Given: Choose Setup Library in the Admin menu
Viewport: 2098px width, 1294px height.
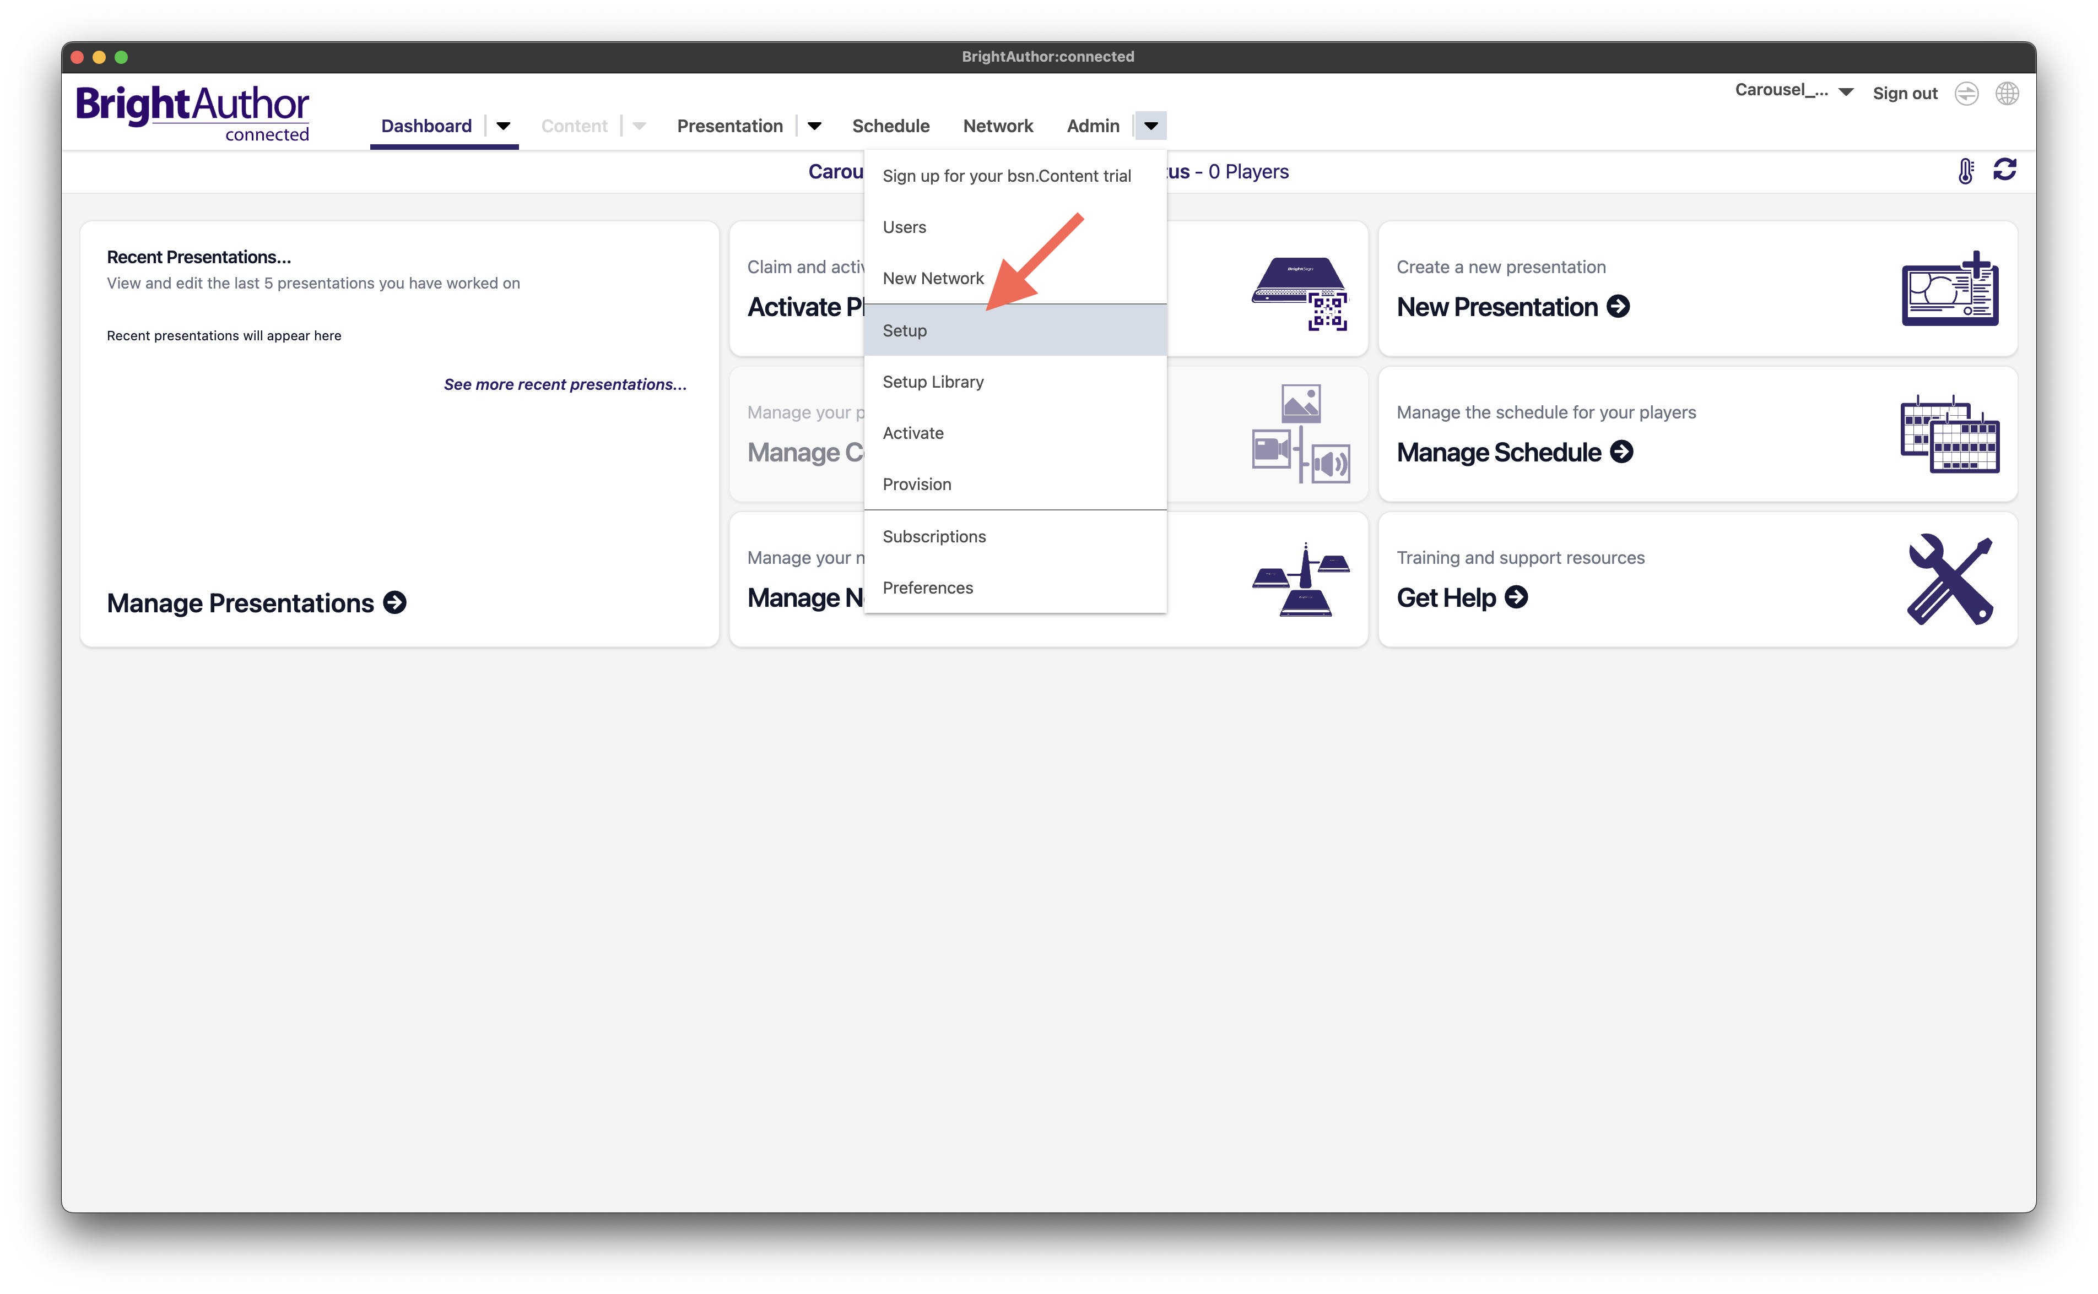Looking at the screenshot, I should click(x=1015, y=382).
